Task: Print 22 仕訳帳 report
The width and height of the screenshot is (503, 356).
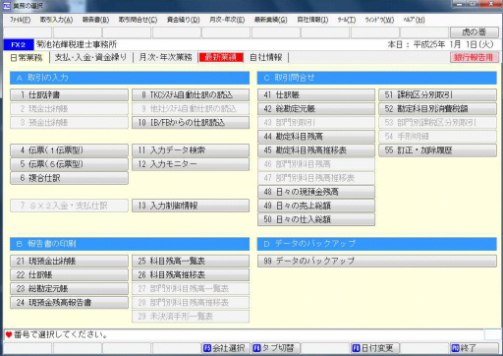Action: click(x=69, y=275)
